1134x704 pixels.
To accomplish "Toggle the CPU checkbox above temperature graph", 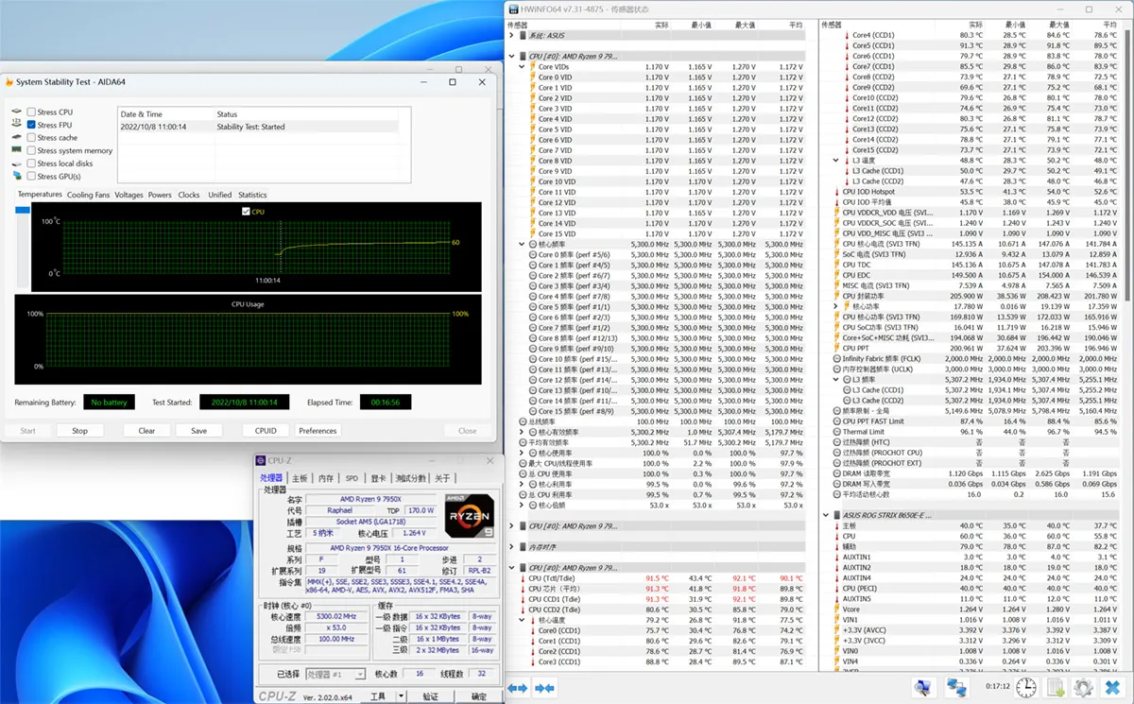I will (247, 212).
